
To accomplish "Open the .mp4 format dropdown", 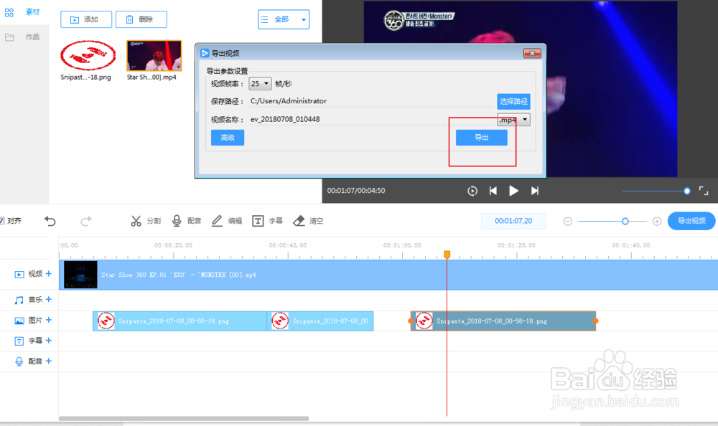I will coord(513,120).
